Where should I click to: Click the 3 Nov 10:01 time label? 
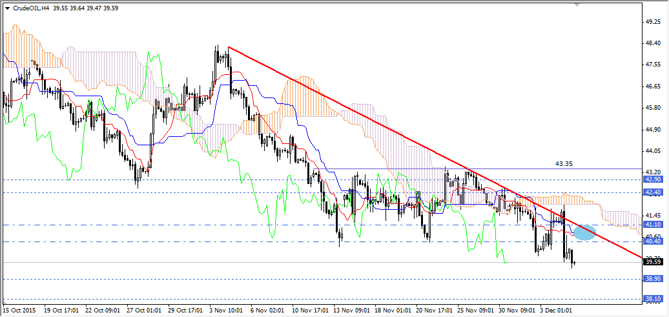(x=227, y=310)
